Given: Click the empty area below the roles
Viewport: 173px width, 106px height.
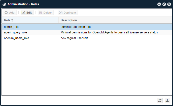Looking at the screenshot, I should click(x=86, y=68).
